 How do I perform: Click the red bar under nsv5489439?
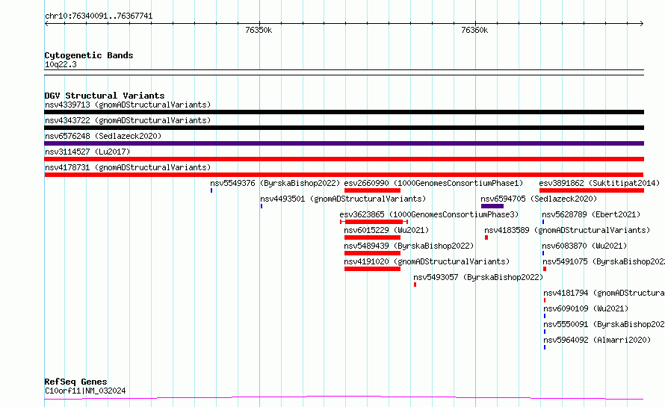pos(372,253)
